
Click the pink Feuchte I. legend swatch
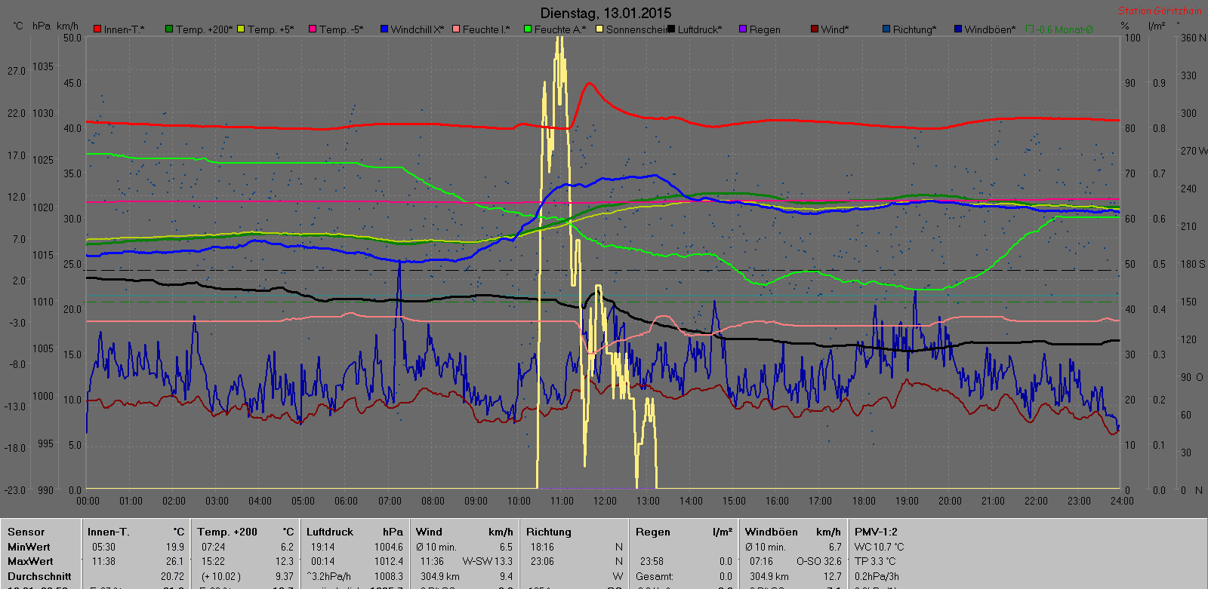pos(456,29)
